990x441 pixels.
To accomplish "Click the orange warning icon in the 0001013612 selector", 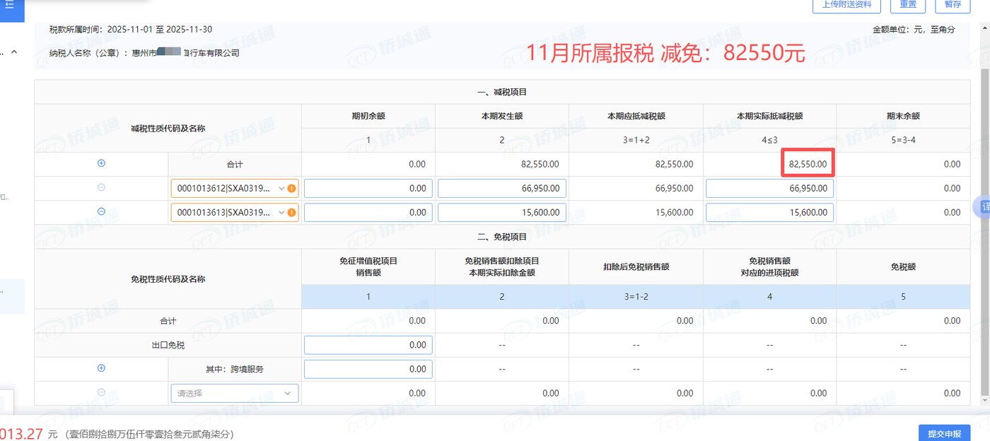I will (291, 189).
